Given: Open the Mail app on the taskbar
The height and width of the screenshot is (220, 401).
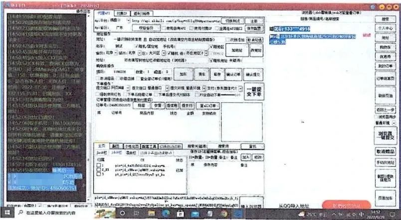Looking at the screenshot, I should 195,214.
